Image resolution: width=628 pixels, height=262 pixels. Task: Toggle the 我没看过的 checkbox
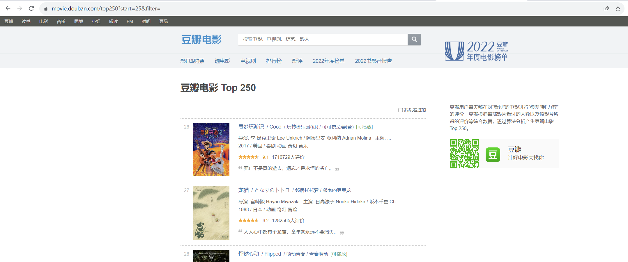coord(401,110)
